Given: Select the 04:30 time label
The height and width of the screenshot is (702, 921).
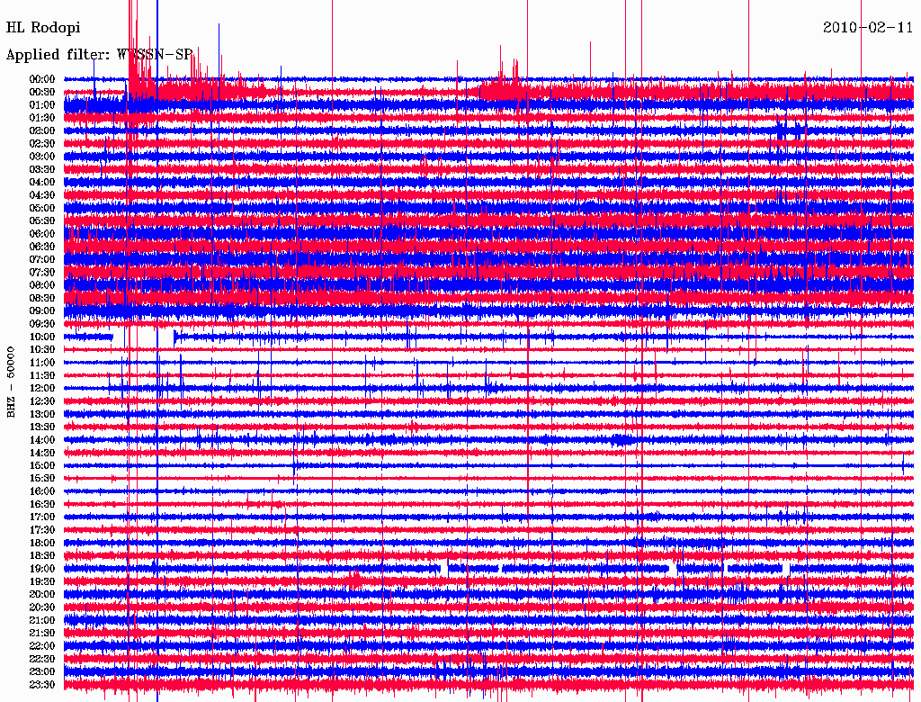Looking at the screenshot, I should [x=42, y=195].
